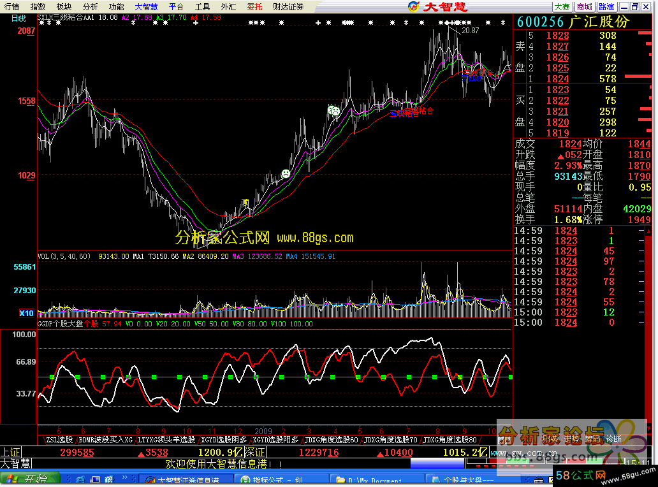Viewport: 658px width, 487px height.
Task: Click the paired face markers near 1558
Action: point(333,111)
